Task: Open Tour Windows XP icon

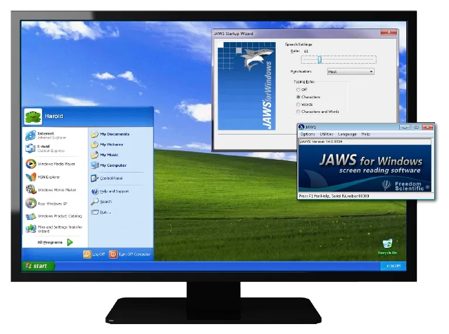Action: (30, 203)
